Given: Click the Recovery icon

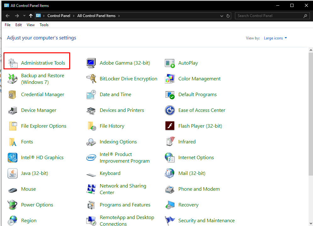Looking at the screenshot, I should tap(170, 205).
